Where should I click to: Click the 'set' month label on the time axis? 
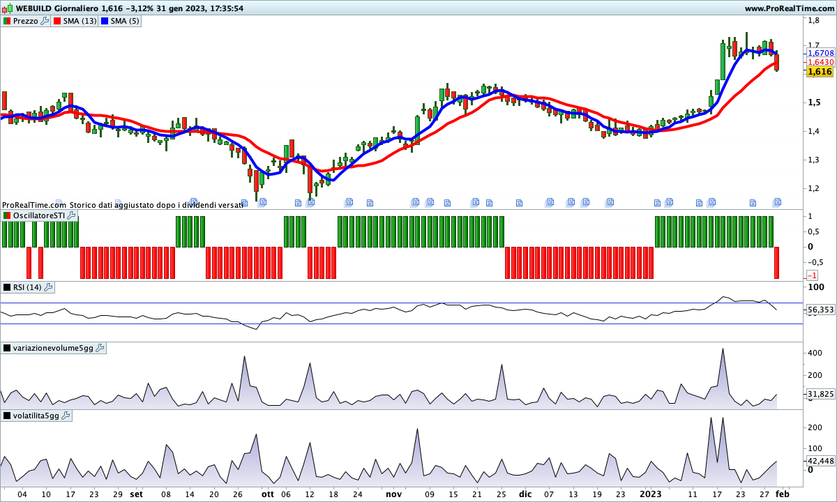137,494
